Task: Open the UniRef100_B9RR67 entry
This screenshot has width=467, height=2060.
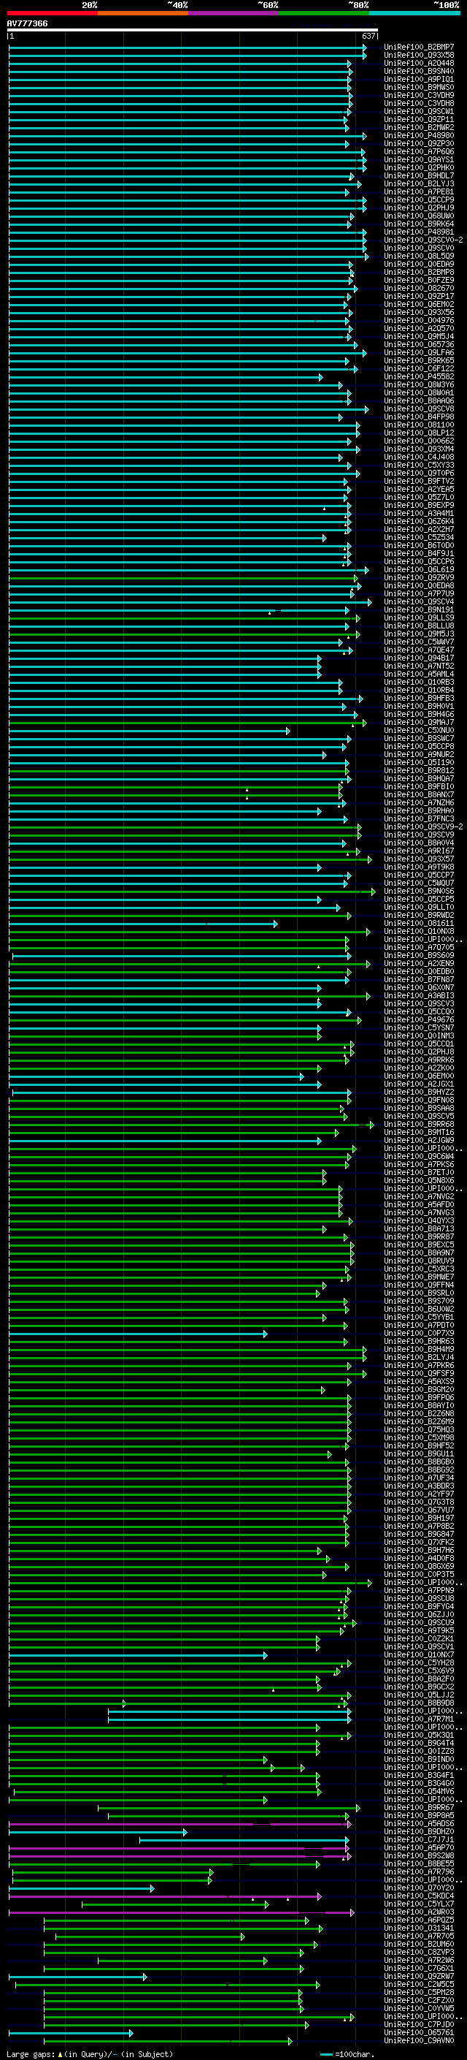Action: point(418,1807)
